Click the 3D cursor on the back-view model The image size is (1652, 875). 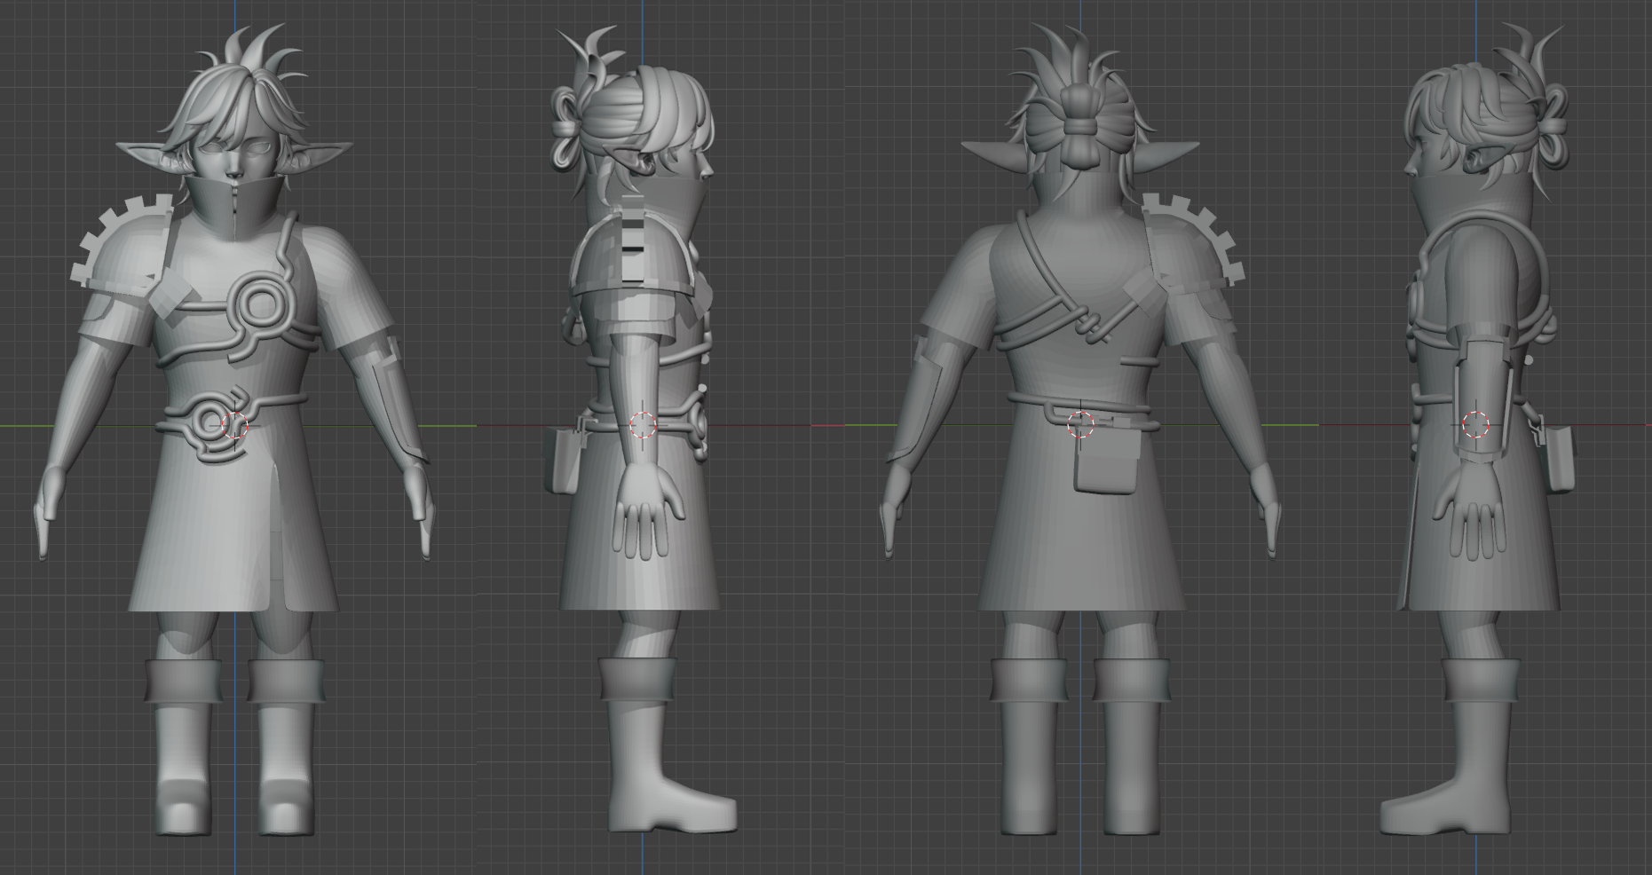tap(1080, 425)
